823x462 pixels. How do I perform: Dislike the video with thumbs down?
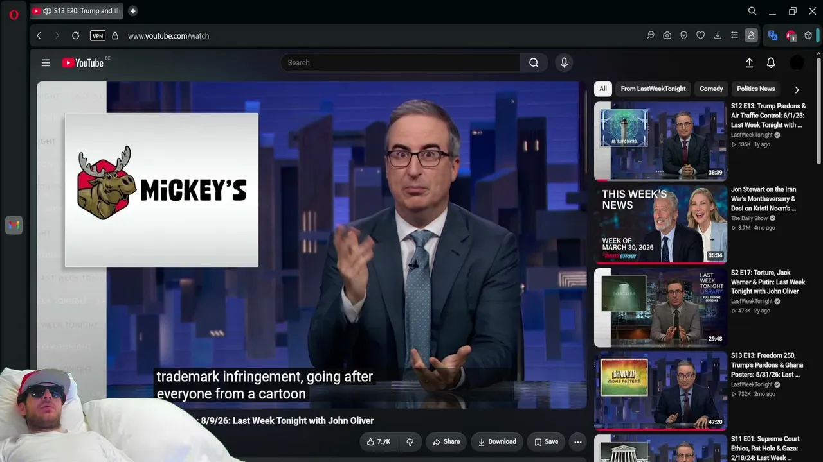(x=410, y=442)
